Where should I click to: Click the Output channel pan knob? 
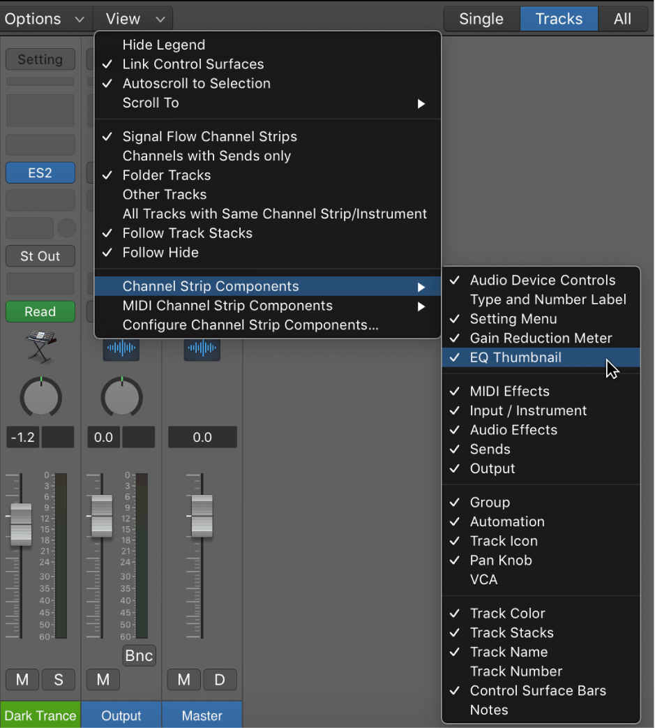click(121, 397)
